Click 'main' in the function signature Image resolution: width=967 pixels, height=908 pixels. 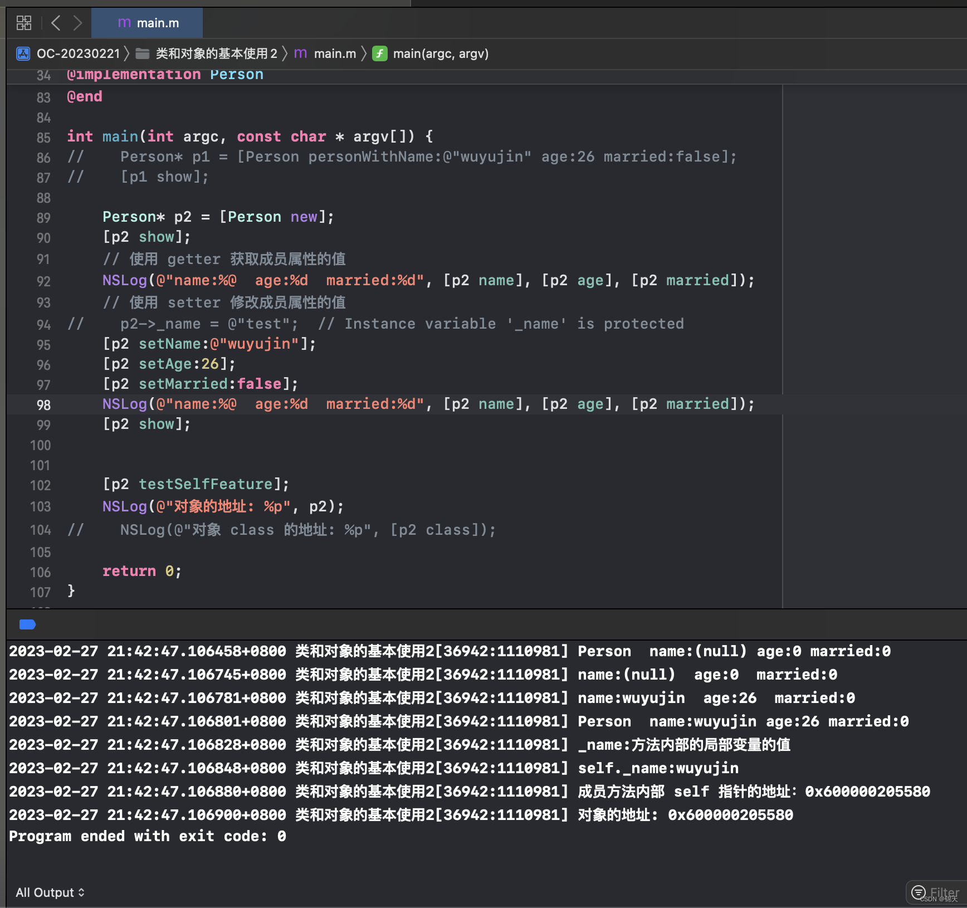120,136
